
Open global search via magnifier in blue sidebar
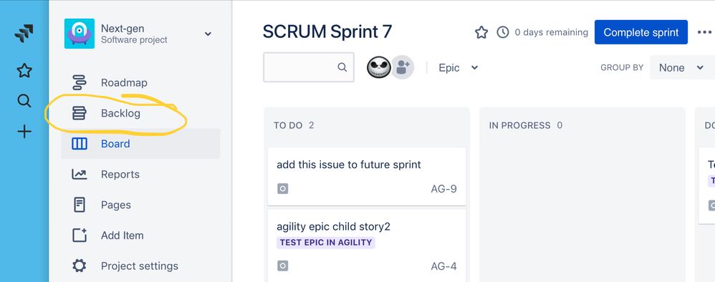click(x=24, y=101)
